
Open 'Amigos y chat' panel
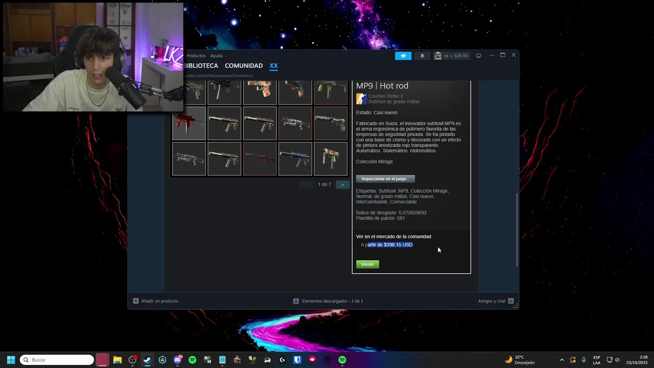tap(492, 301)
